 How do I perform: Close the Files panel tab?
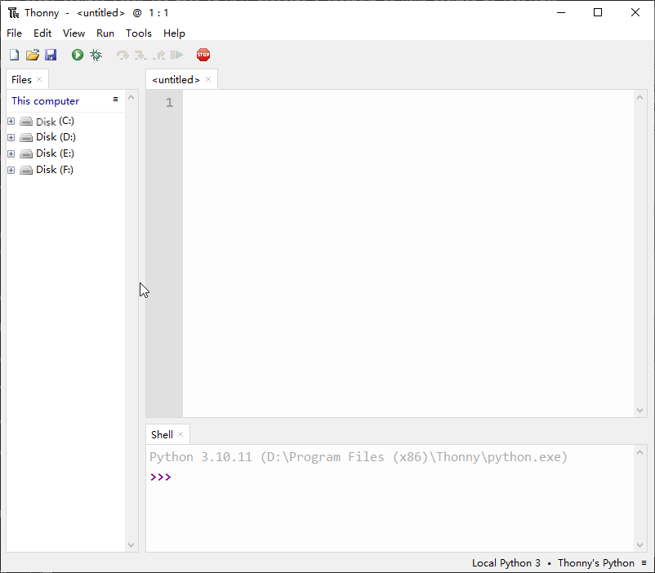39,79
